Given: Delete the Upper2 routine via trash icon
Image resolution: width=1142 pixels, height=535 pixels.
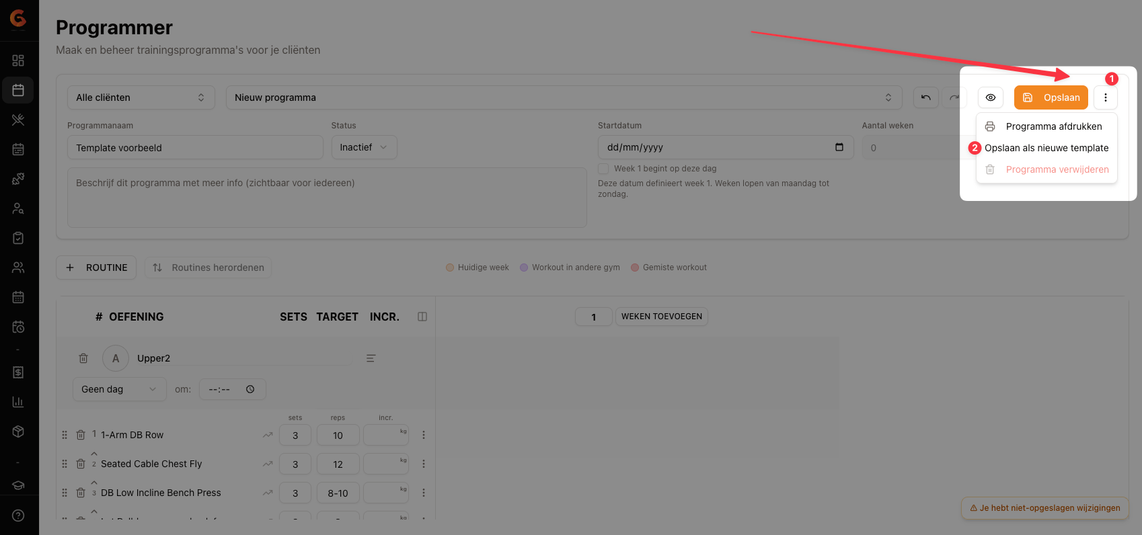Looking at the screenshot, I should [x=83, y=358].
